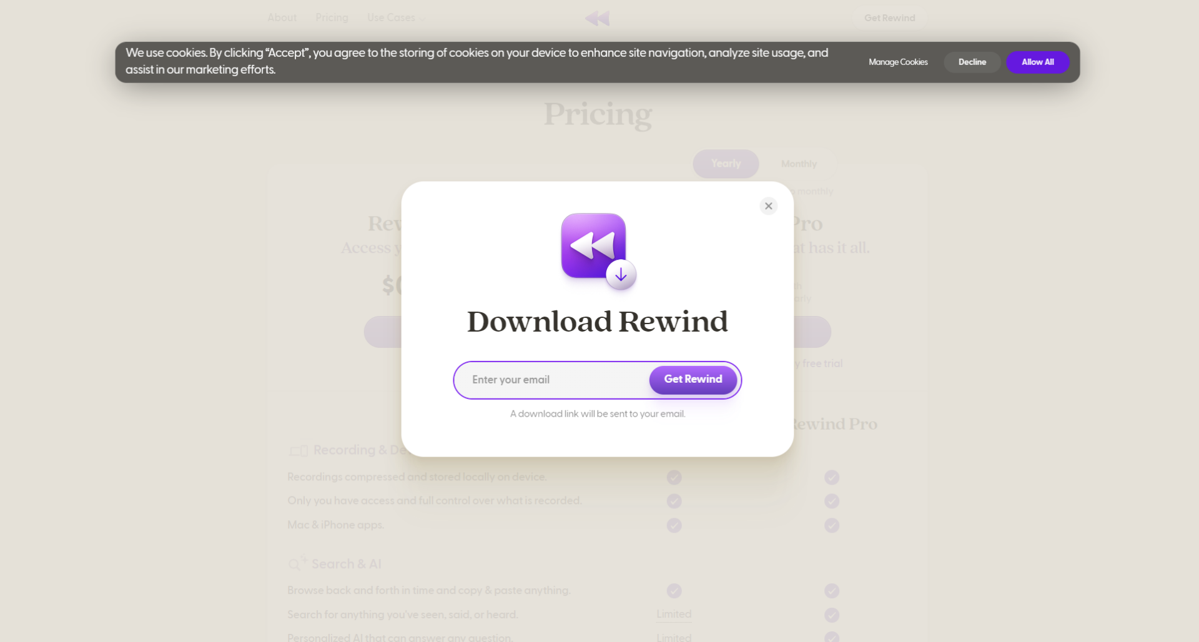Click the Rewind logo in header
Screen dimensions: 1199x642
(597, 18)
